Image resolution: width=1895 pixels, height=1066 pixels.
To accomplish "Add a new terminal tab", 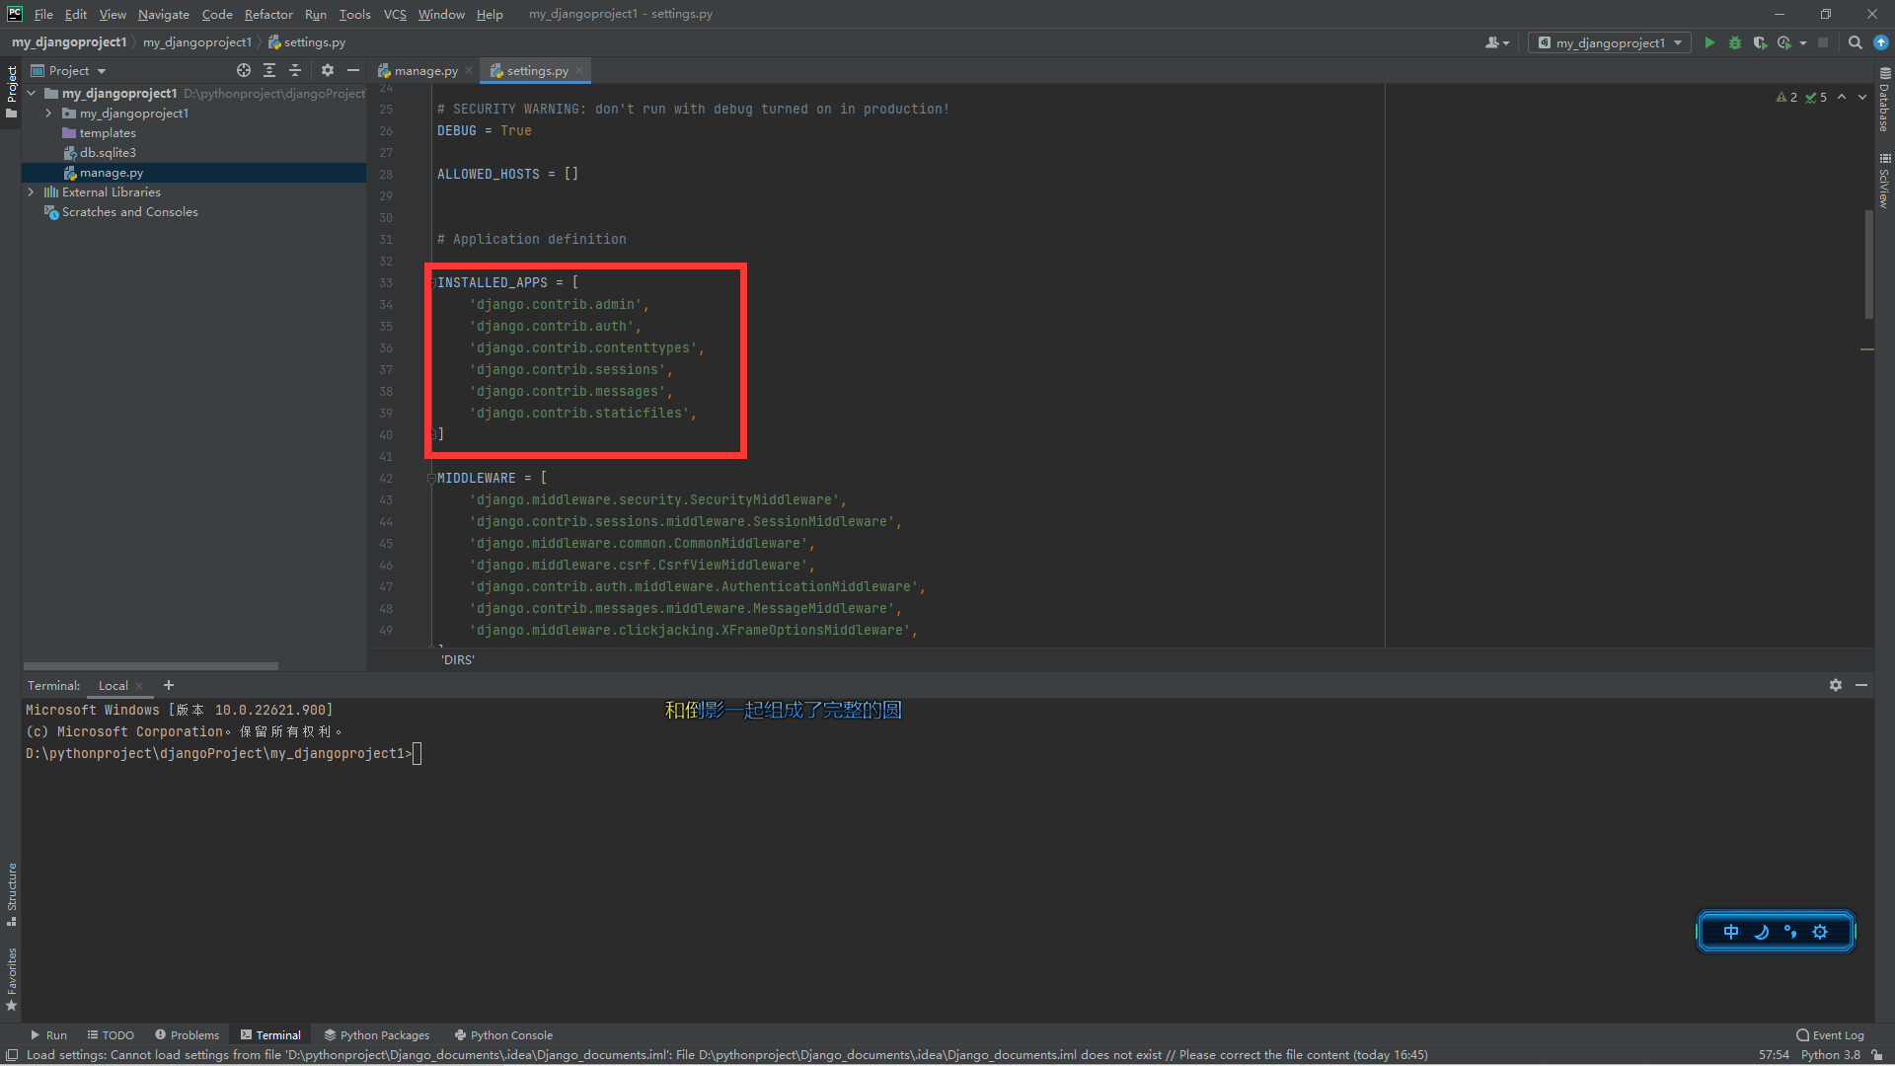I will 169,685.
